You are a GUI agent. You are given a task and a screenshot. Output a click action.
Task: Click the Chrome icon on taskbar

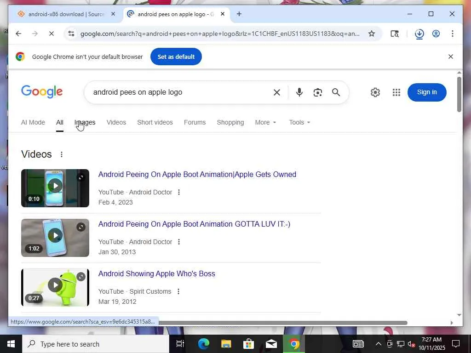click(293, 344)
